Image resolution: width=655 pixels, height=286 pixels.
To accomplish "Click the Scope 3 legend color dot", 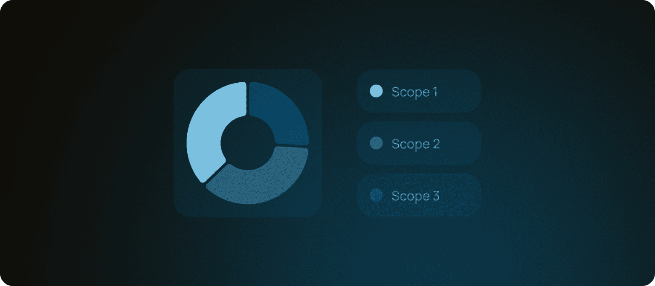I will (x=376, y=195).
